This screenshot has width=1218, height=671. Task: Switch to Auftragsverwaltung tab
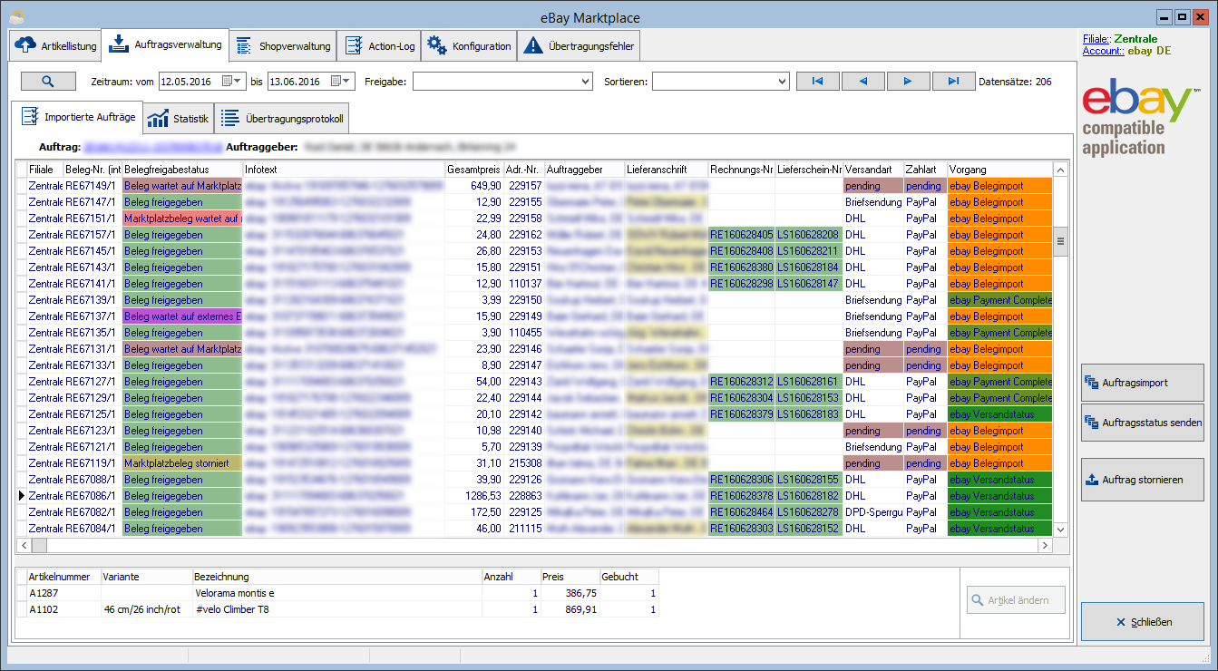[165, 44]
